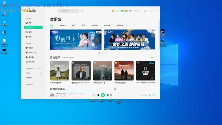Download the currently playing song
The image size is (222, 125).
click(x=60, y=96)
